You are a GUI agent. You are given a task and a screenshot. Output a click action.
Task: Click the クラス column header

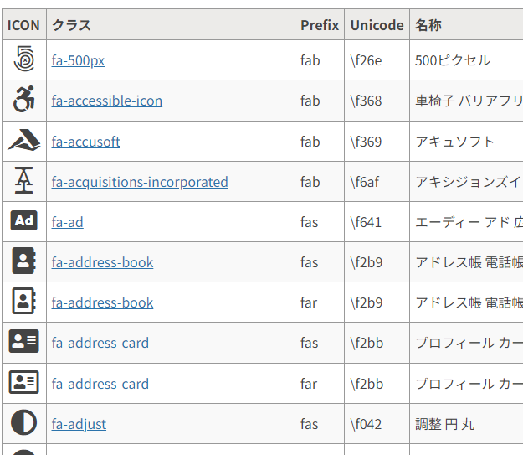coord(171,25)
